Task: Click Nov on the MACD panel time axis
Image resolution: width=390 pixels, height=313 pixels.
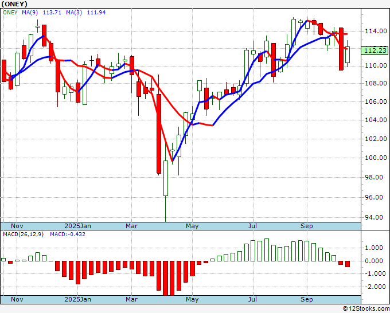Action: (x=17, y=299)
